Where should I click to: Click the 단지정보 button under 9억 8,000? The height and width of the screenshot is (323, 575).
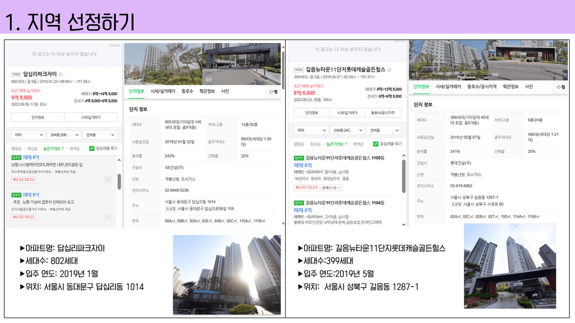[x=38, y=117]
